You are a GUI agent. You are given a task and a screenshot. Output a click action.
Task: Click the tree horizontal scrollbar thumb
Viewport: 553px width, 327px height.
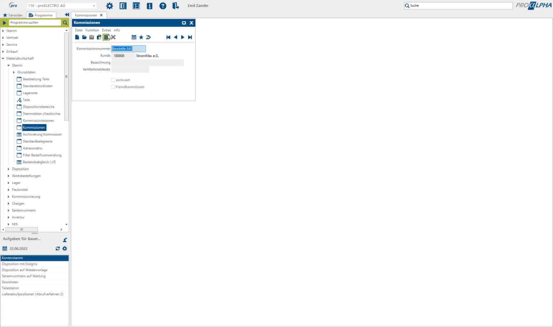(22, 230)
